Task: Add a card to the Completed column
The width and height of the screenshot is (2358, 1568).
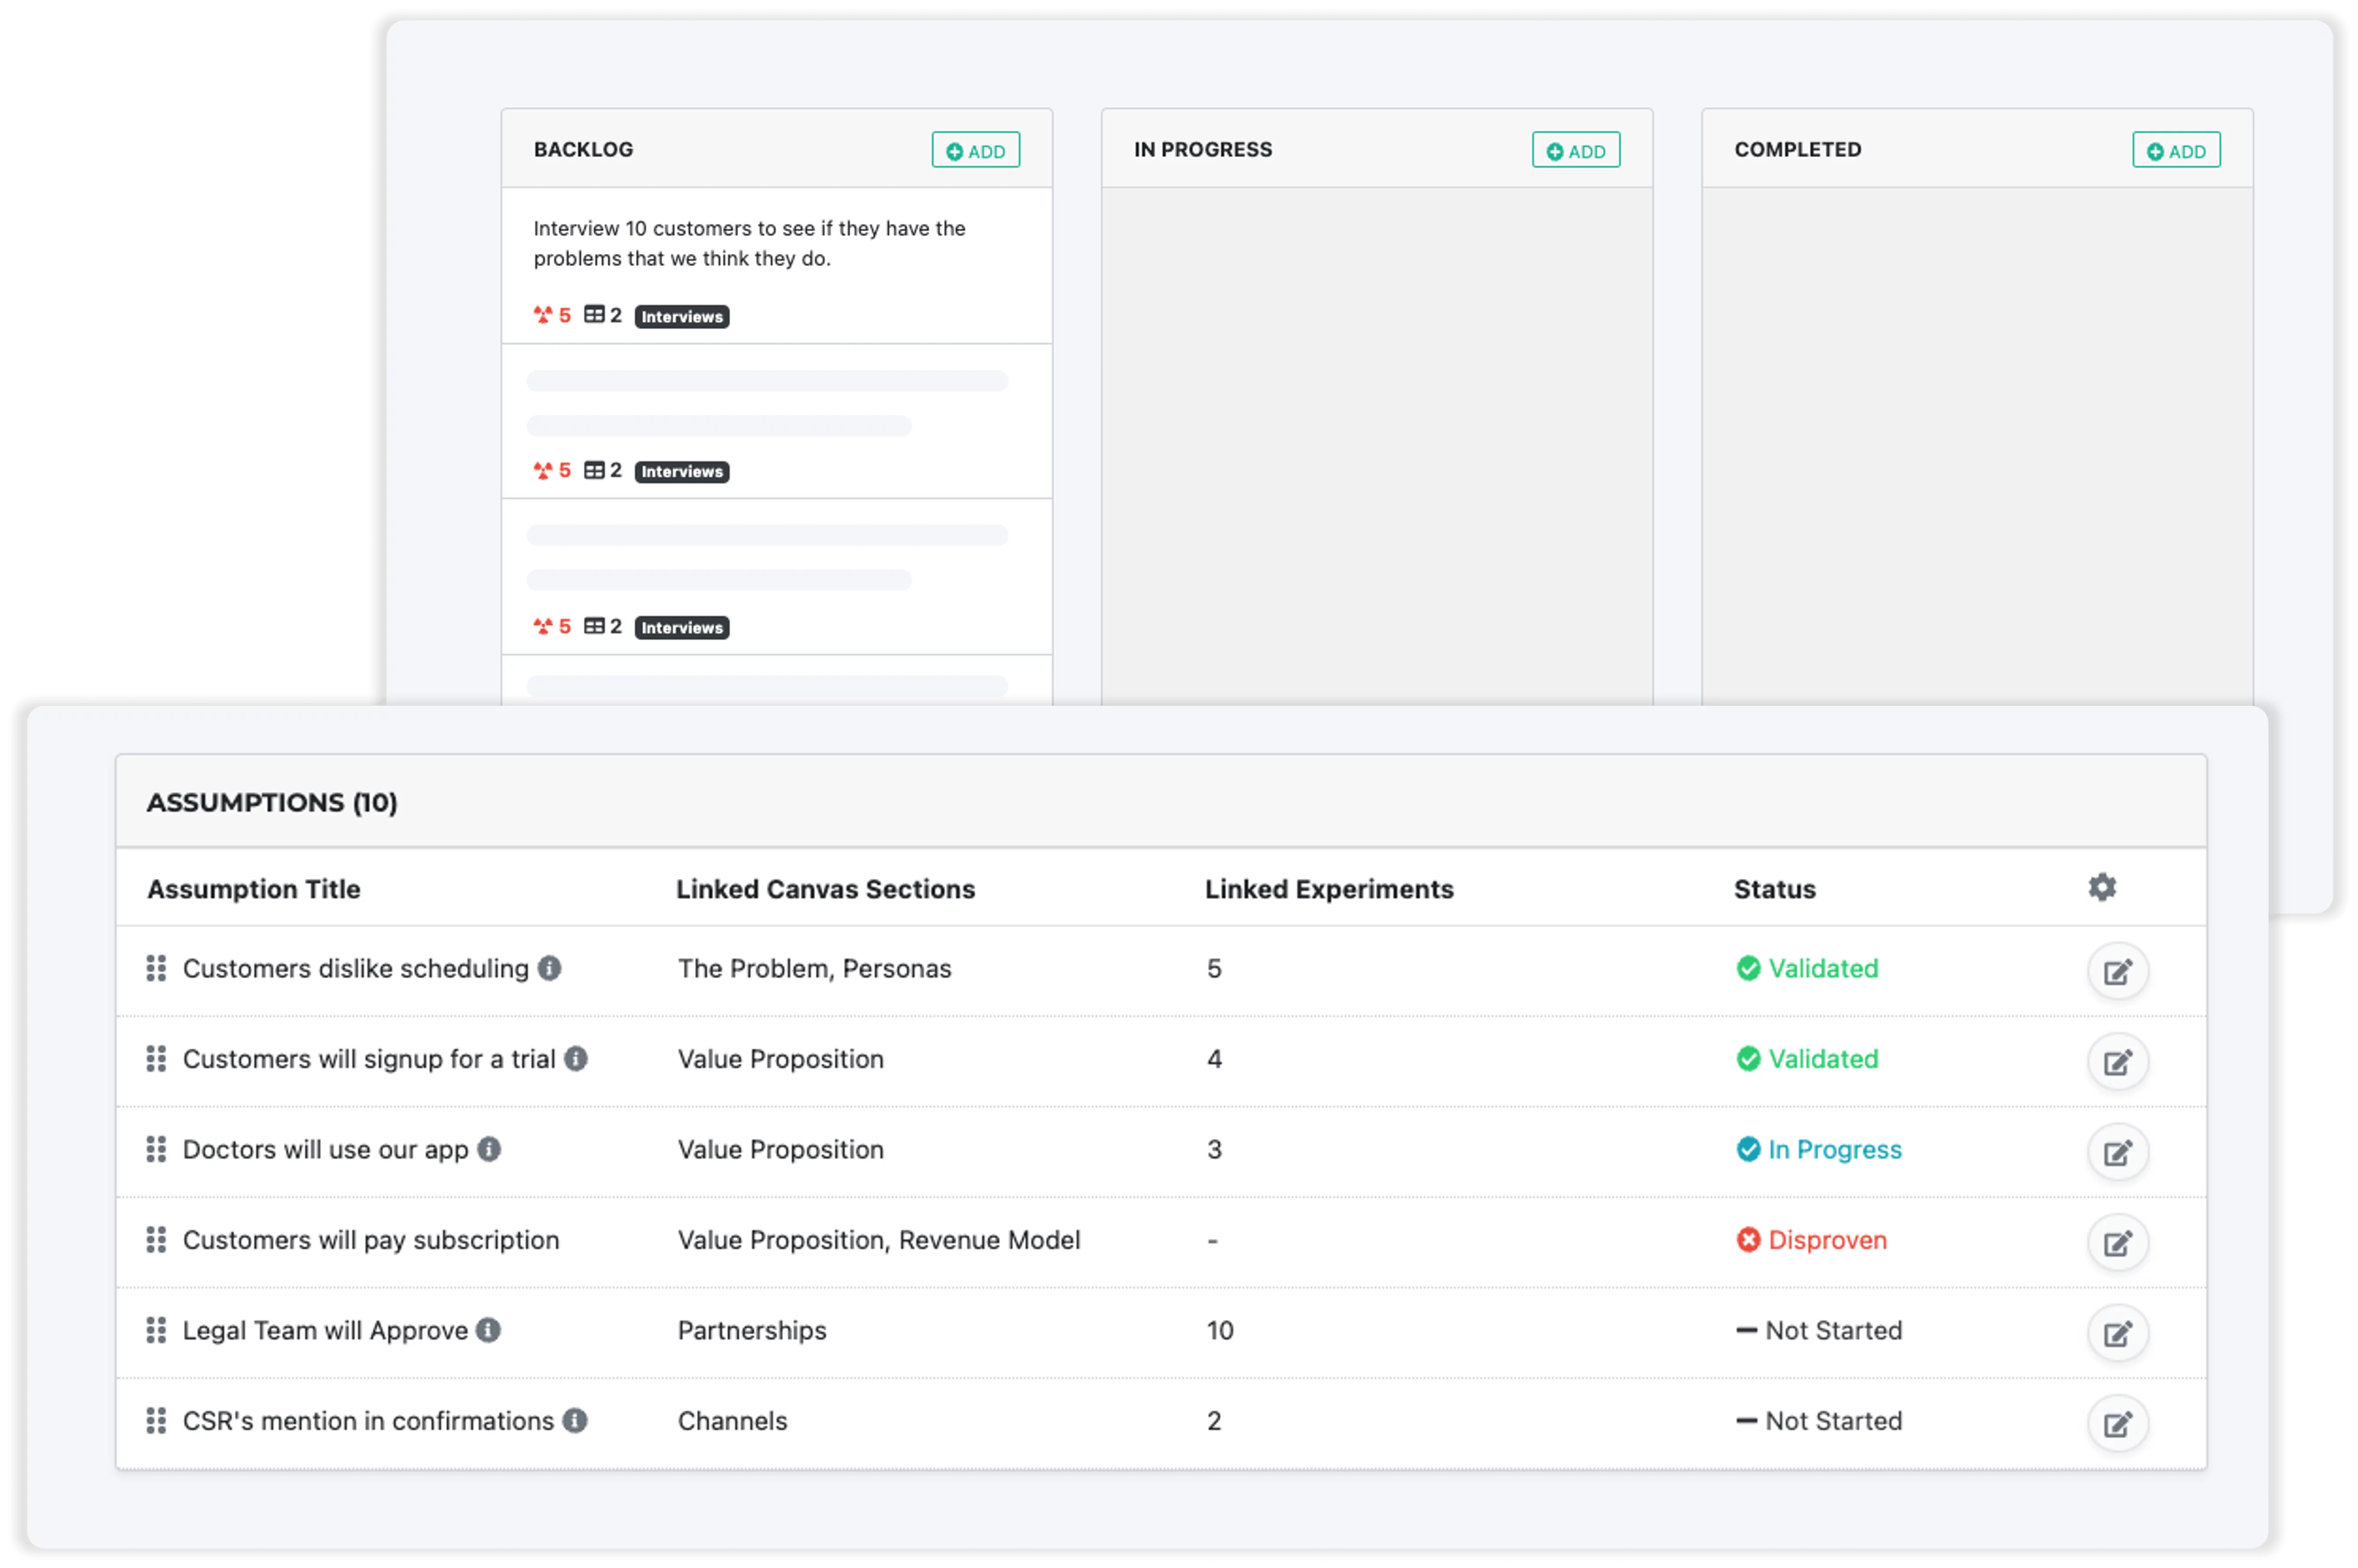Action: click(2176, 150)
